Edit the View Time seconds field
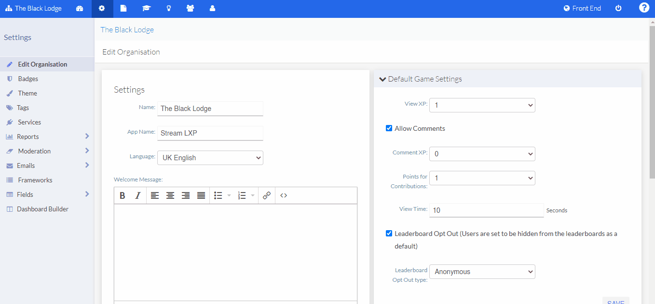 486,210
